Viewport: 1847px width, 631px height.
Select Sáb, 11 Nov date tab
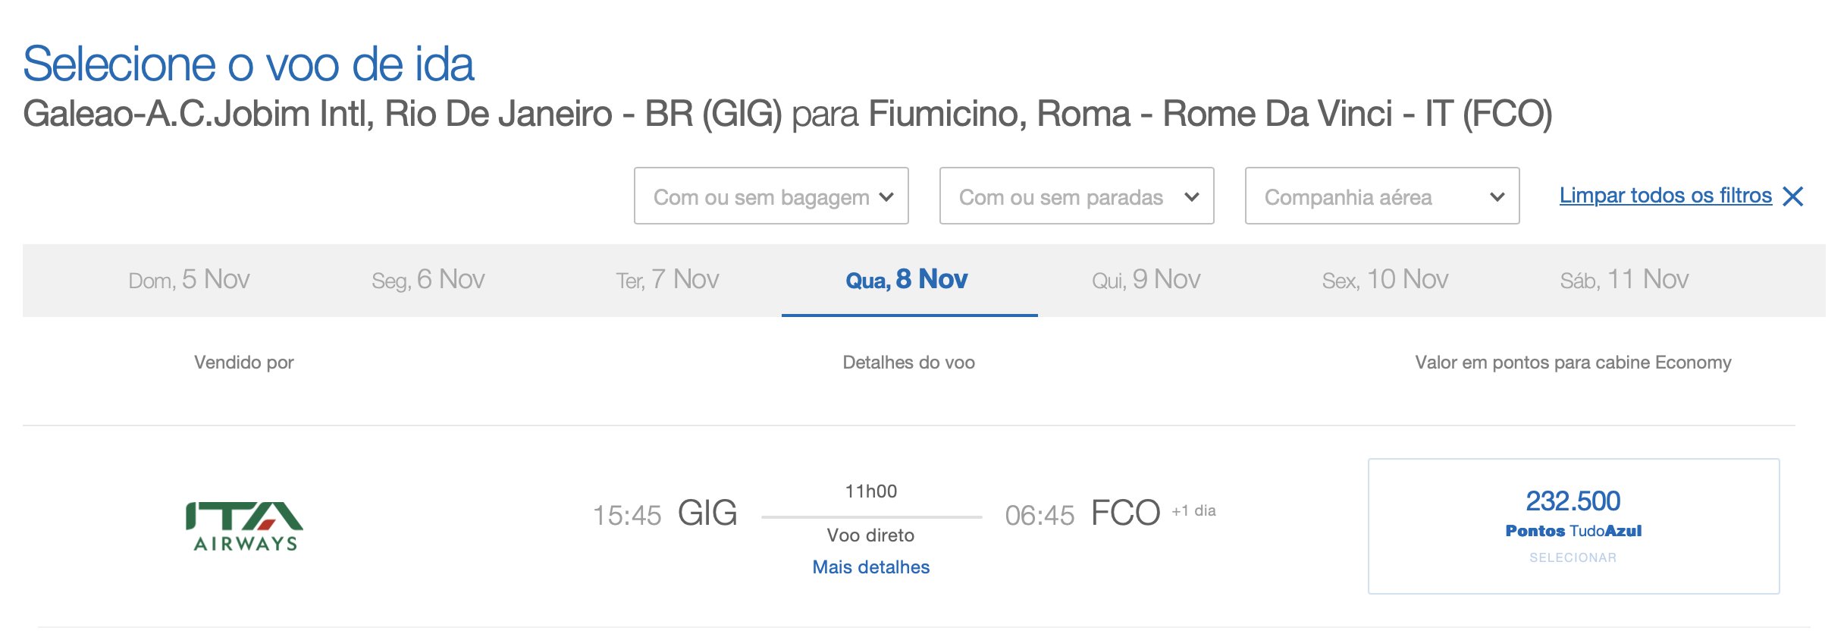click(1625, 280)
